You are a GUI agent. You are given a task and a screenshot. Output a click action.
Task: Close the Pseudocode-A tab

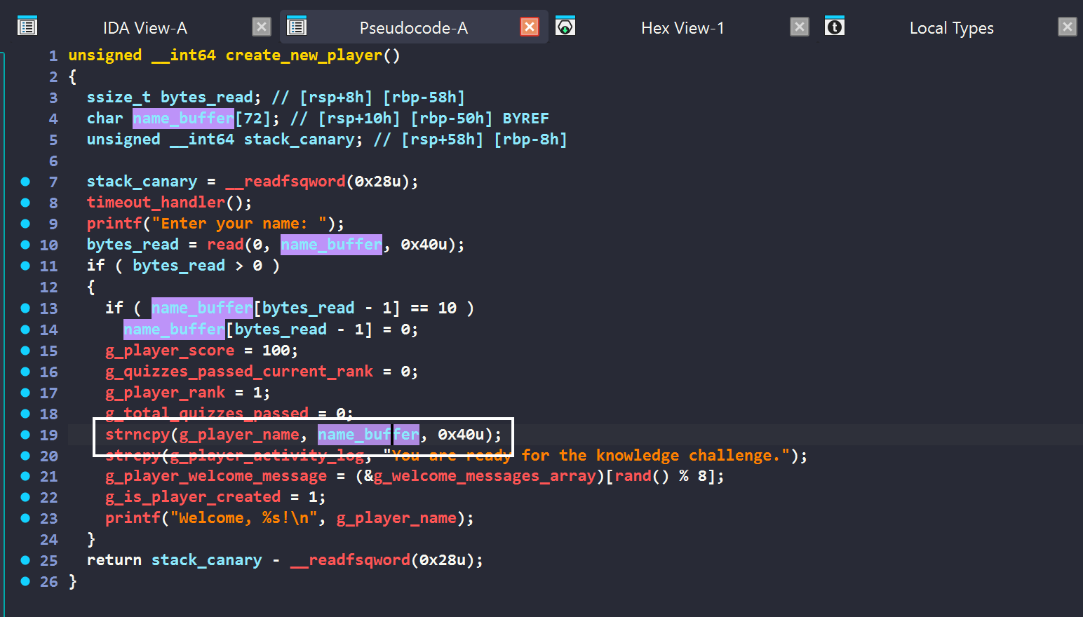pos(530,27)
